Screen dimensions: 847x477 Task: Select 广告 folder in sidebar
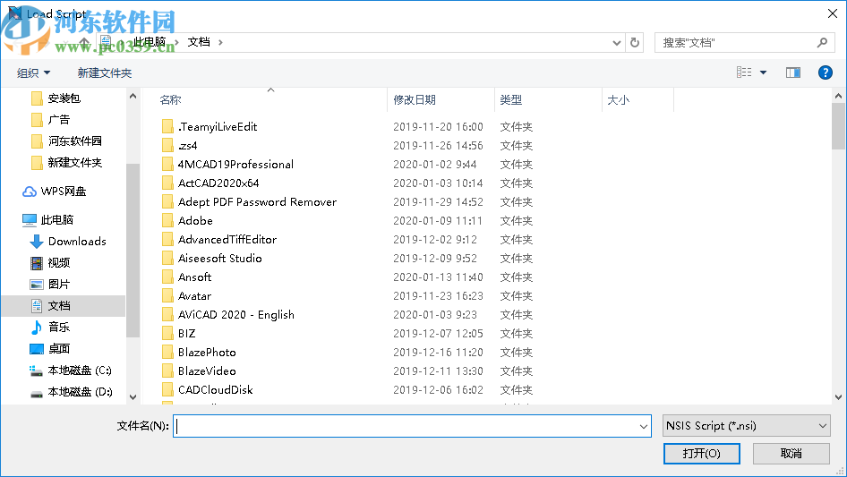37,119
